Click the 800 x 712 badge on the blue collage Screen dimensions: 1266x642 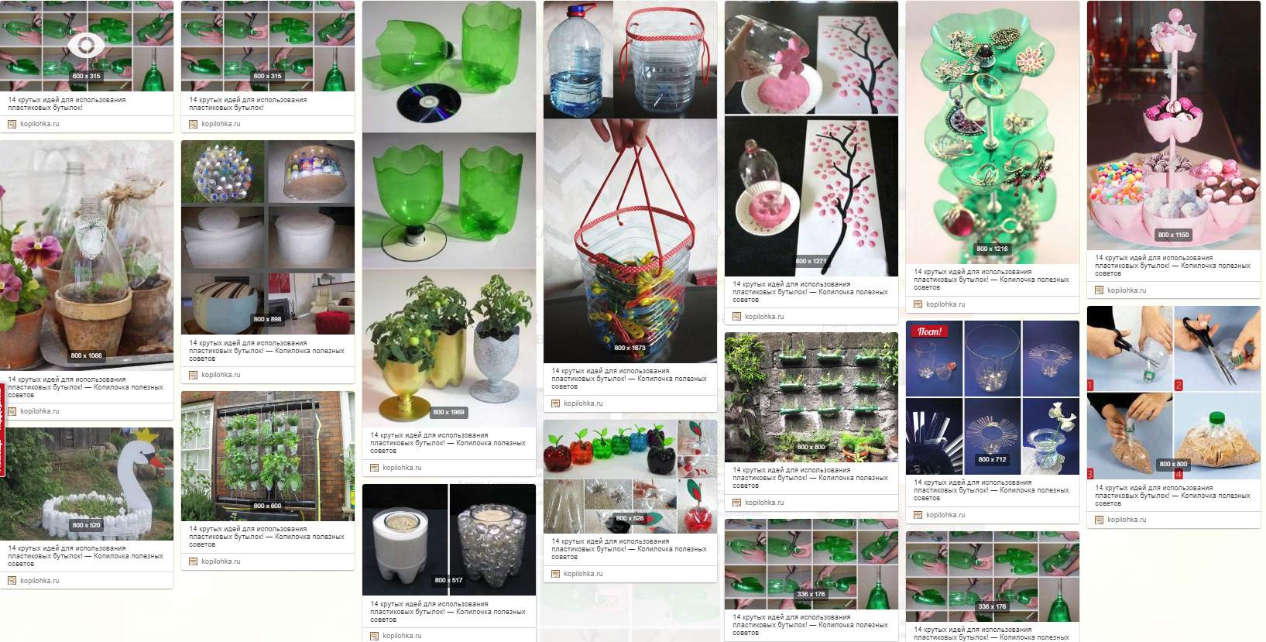(x=992, y=459)
